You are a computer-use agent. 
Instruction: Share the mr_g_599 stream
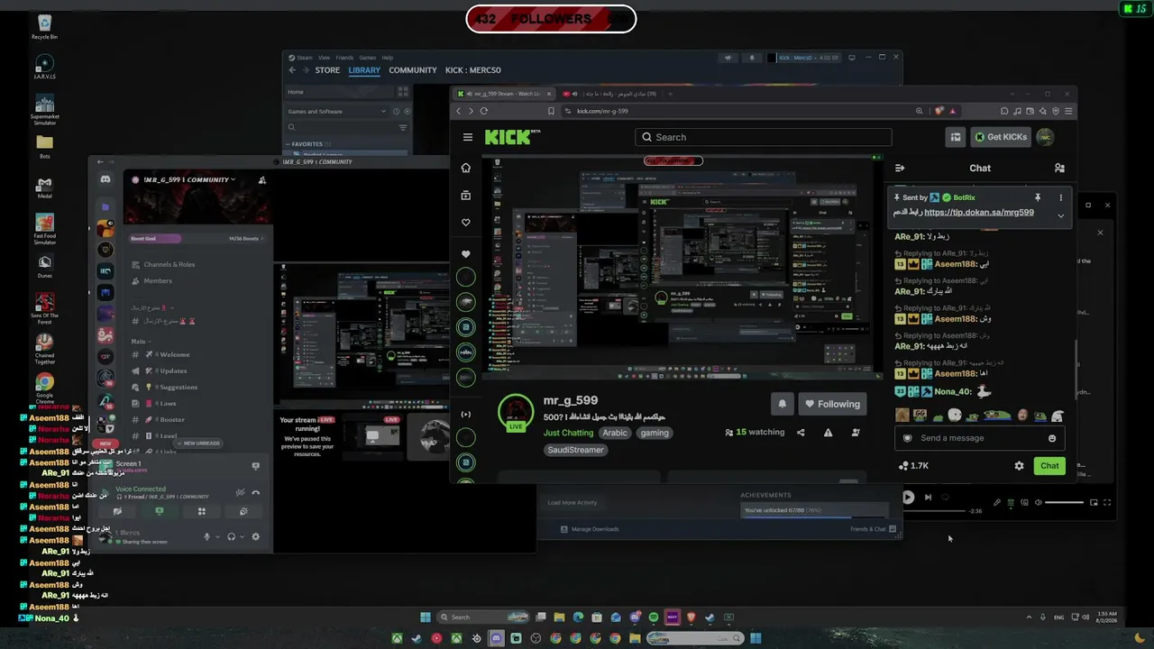pos(801,433)
